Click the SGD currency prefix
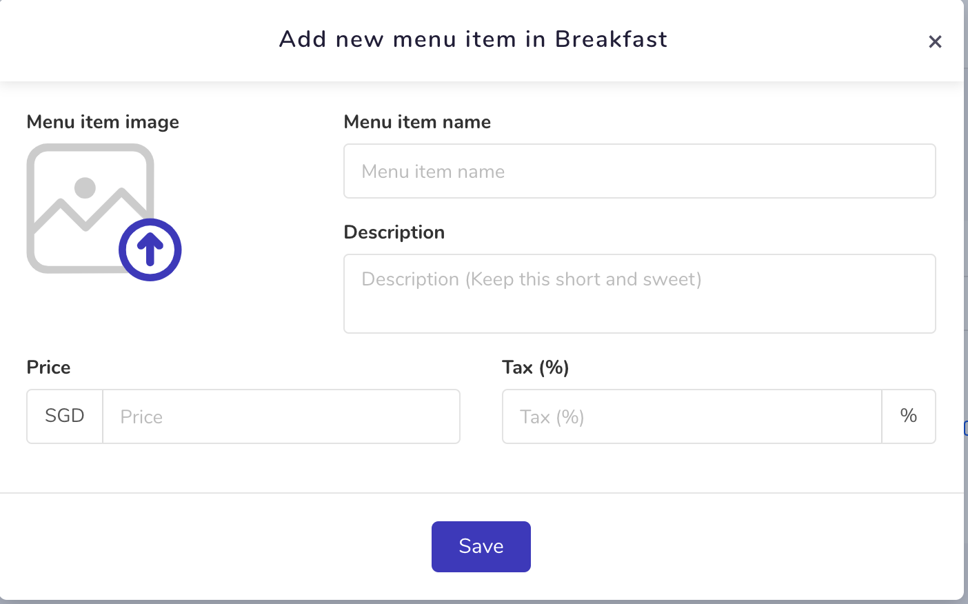Screen dimensions: 968x604 [x=65, y=416]
